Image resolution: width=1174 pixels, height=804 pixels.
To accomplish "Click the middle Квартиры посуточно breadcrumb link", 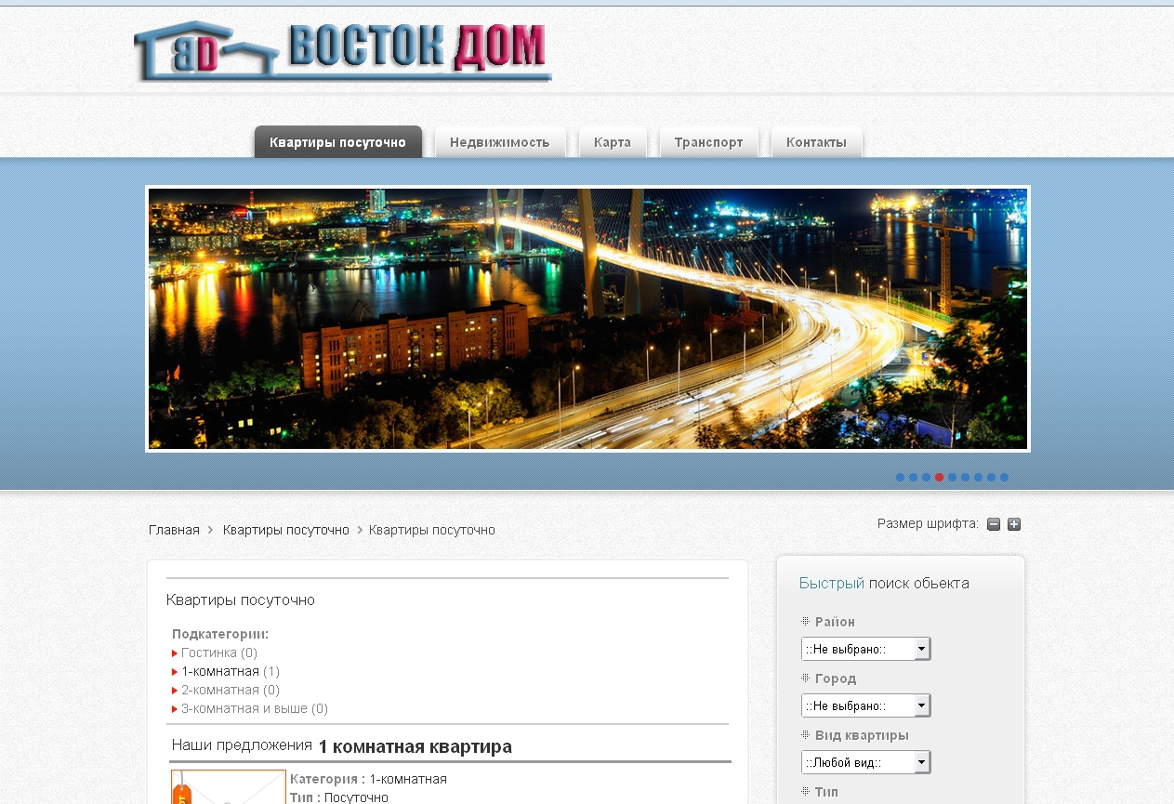I will (286, 530).
